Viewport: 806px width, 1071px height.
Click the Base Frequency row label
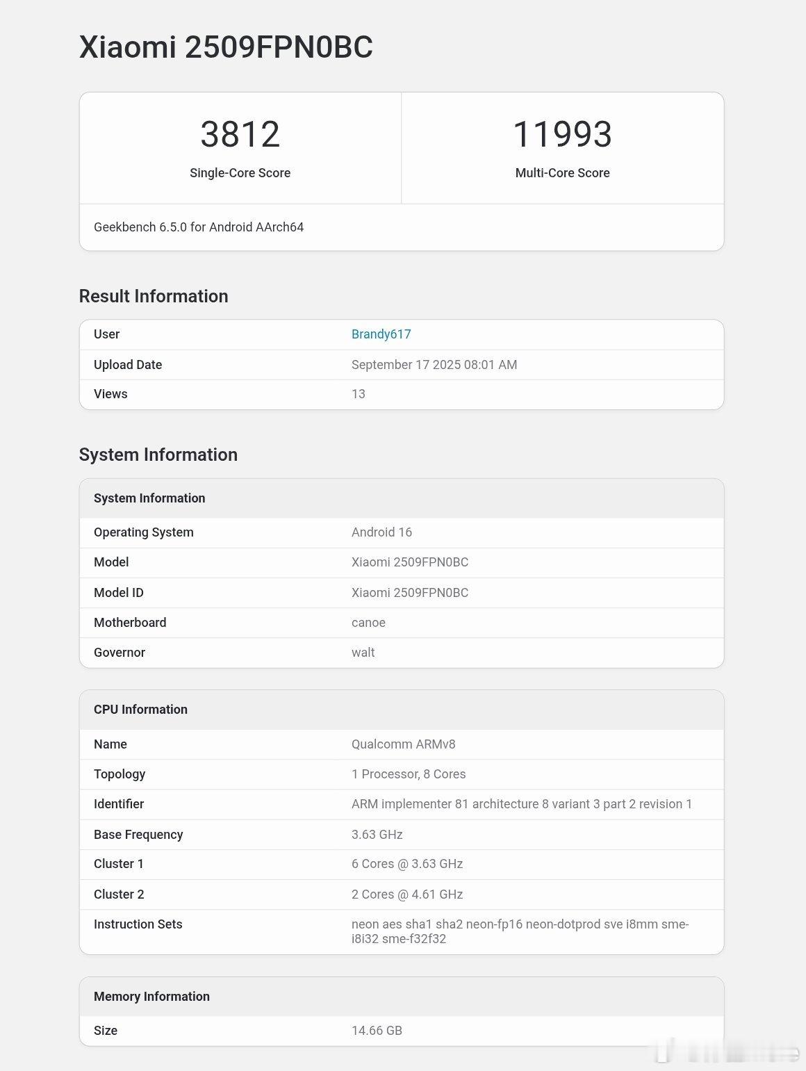(x=138, y=835)
